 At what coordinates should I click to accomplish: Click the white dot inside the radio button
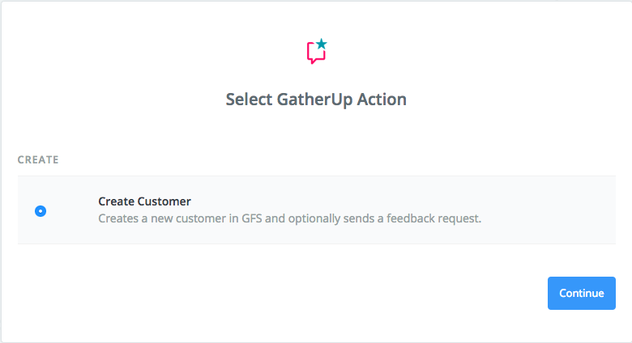pyautogui.click(x=41, y=211)
